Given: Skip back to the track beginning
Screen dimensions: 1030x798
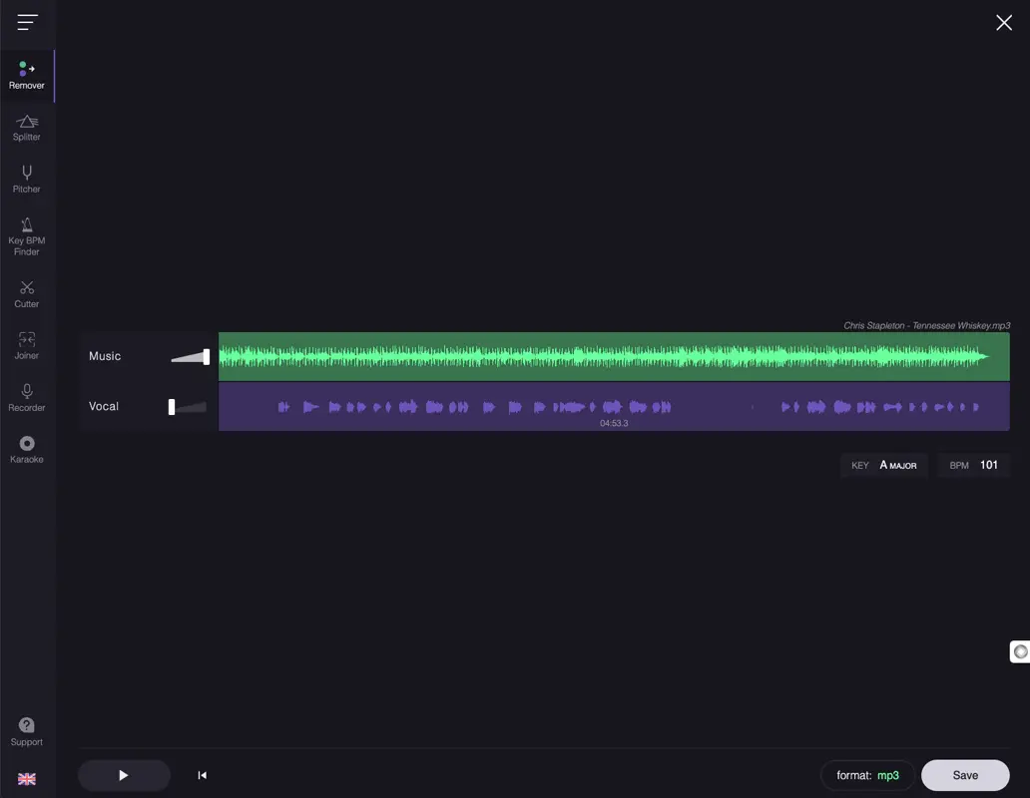Looking at the screenshot, I should point(202,775).
